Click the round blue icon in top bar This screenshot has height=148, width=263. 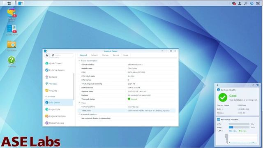tap(252, 3)
